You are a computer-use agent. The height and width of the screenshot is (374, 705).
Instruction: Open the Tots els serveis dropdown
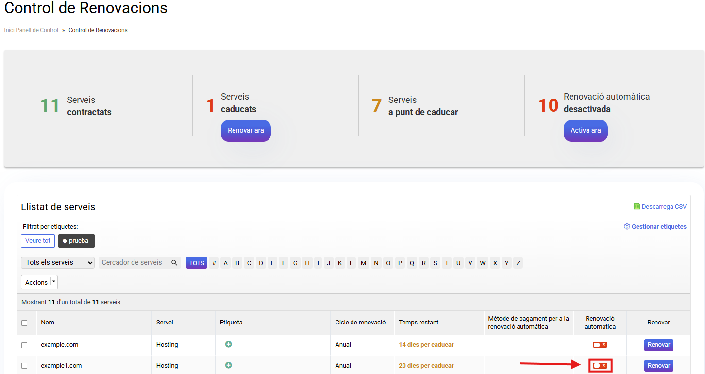[58, 263]
